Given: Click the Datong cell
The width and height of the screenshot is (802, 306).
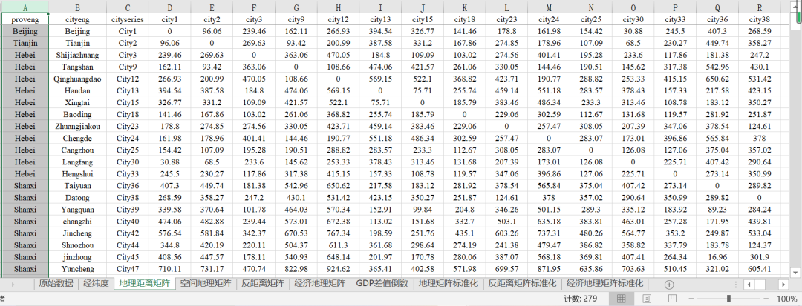Looking at the screenshot, I should pyautogui.click(x=78, y=198).
